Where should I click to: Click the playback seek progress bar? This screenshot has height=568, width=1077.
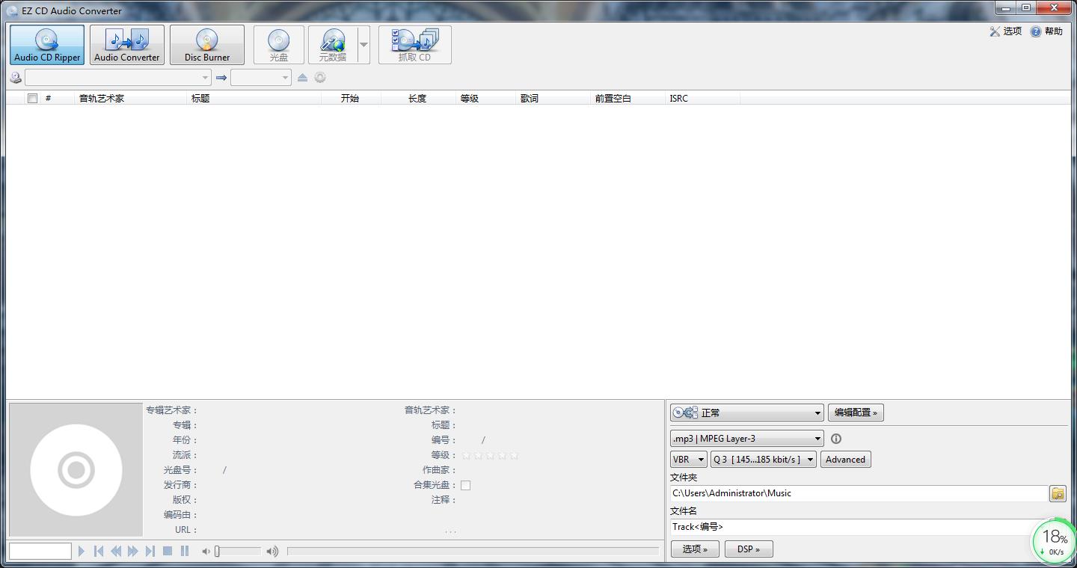pyautogui.click(x=473, y=552)
